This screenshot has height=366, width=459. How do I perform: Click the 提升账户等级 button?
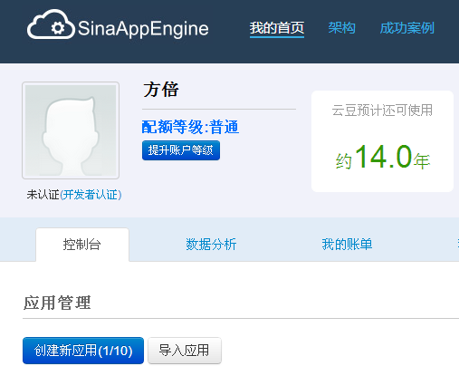tap(181, 150)
